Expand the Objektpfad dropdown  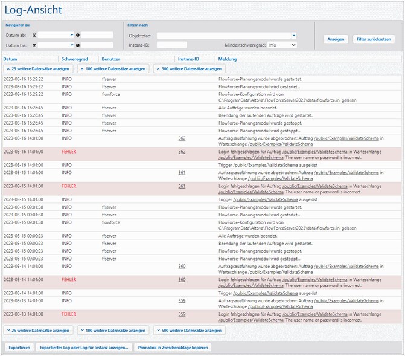(294, 36)
